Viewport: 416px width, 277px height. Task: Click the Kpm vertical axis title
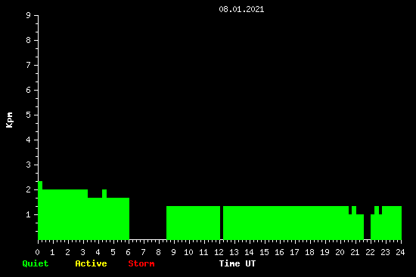[9, 120]
